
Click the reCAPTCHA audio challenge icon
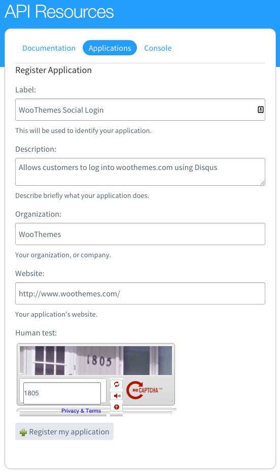117,396
